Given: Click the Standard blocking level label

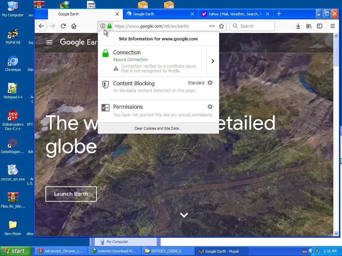Looking at the screenshot, I should 196,83.
